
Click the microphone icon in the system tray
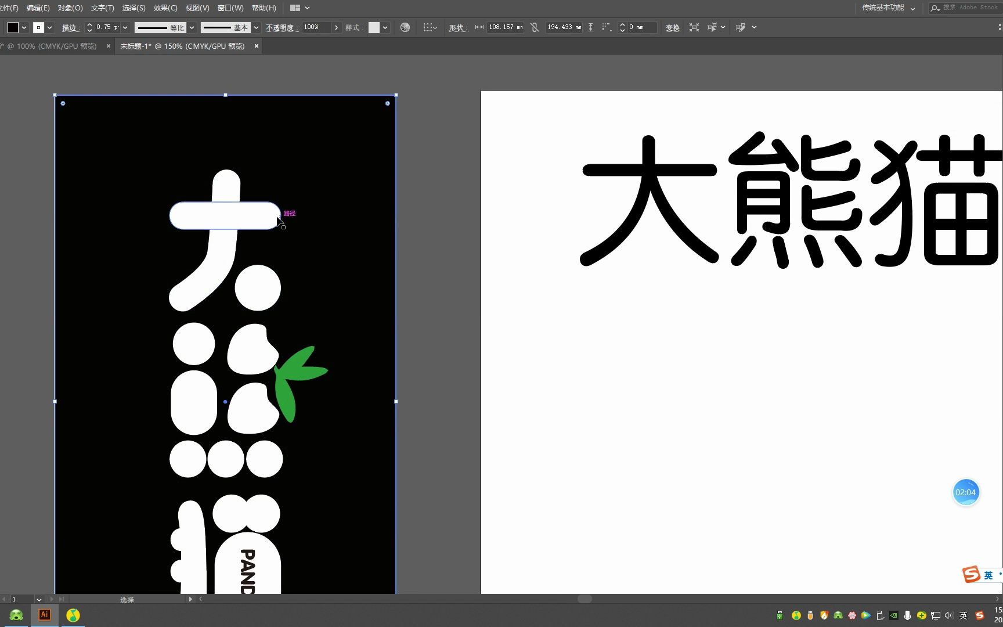908,615
